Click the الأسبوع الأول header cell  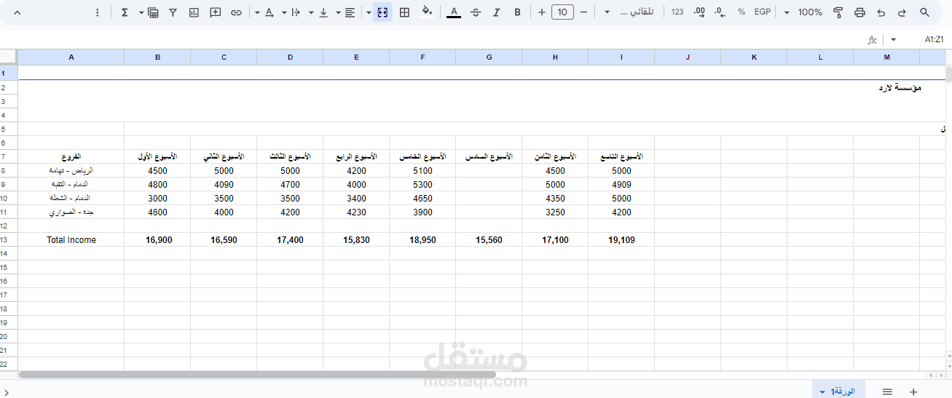pos(157,156)
